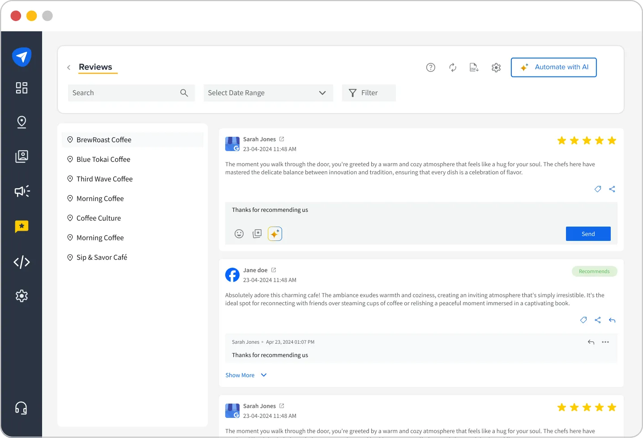This screenshot has height=438, width=643.
Task: Tag Sarah Jones's five-star review
Action: point(598,189)
